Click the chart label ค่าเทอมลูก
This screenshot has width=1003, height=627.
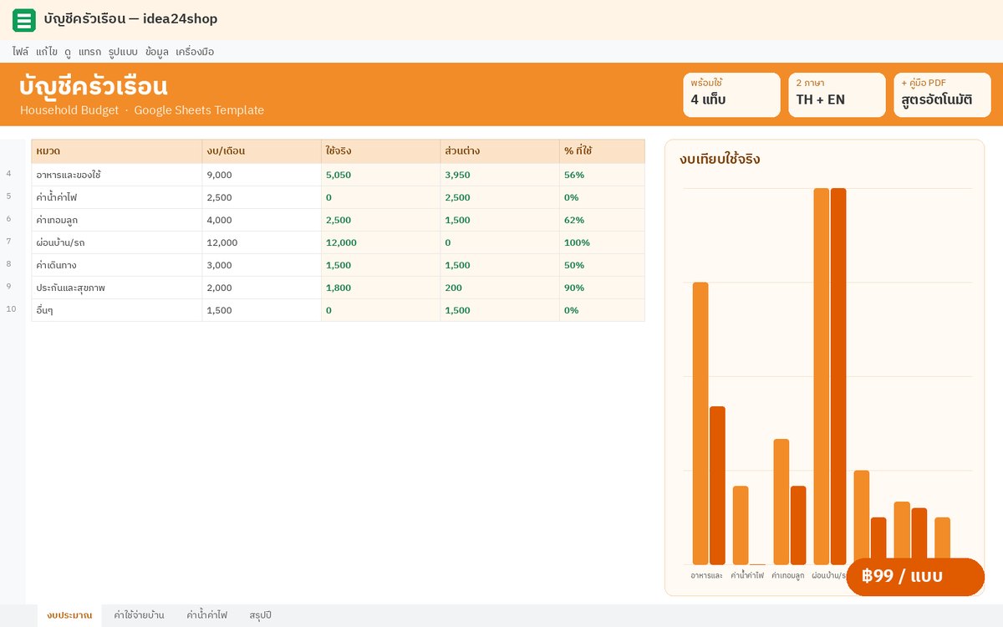(x=788, y=576)
